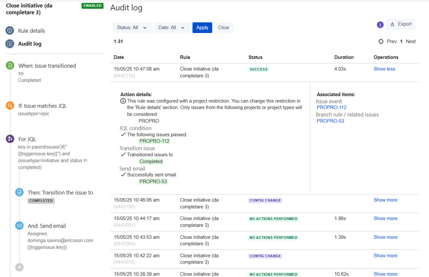Click the purple For JQL branch icon
This screenshot has width=429, height=277.
click(x=10, y=139)
